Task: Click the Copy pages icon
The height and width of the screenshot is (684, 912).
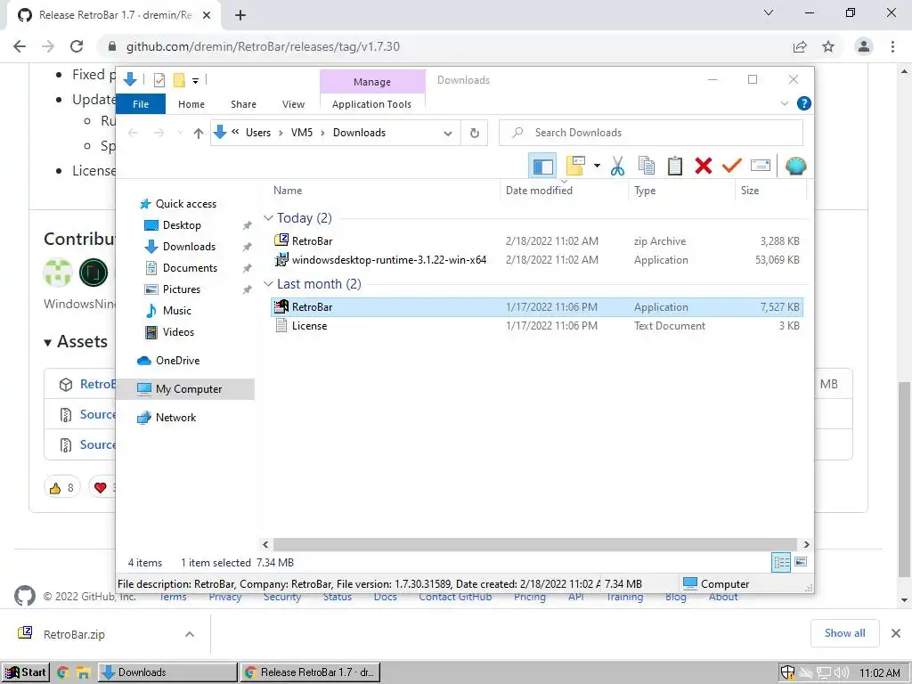Action: pos(647,167)
